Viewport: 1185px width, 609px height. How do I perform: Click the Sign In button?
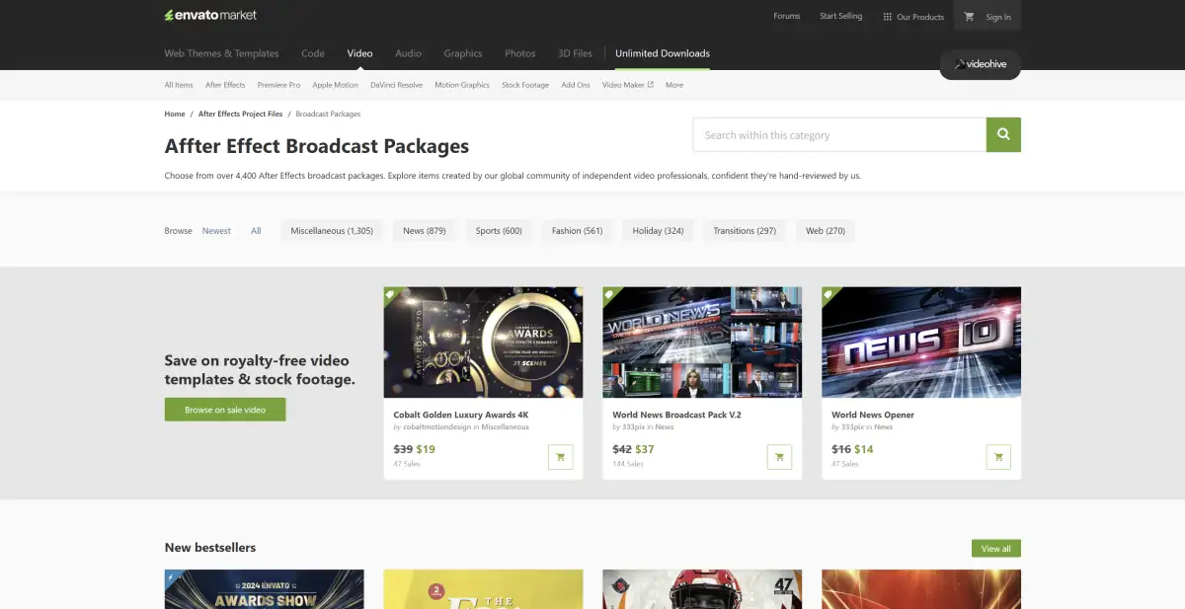998,17
